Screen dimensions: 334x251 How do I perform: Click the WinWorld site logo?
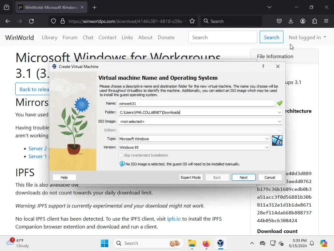(x=19, y=38)
